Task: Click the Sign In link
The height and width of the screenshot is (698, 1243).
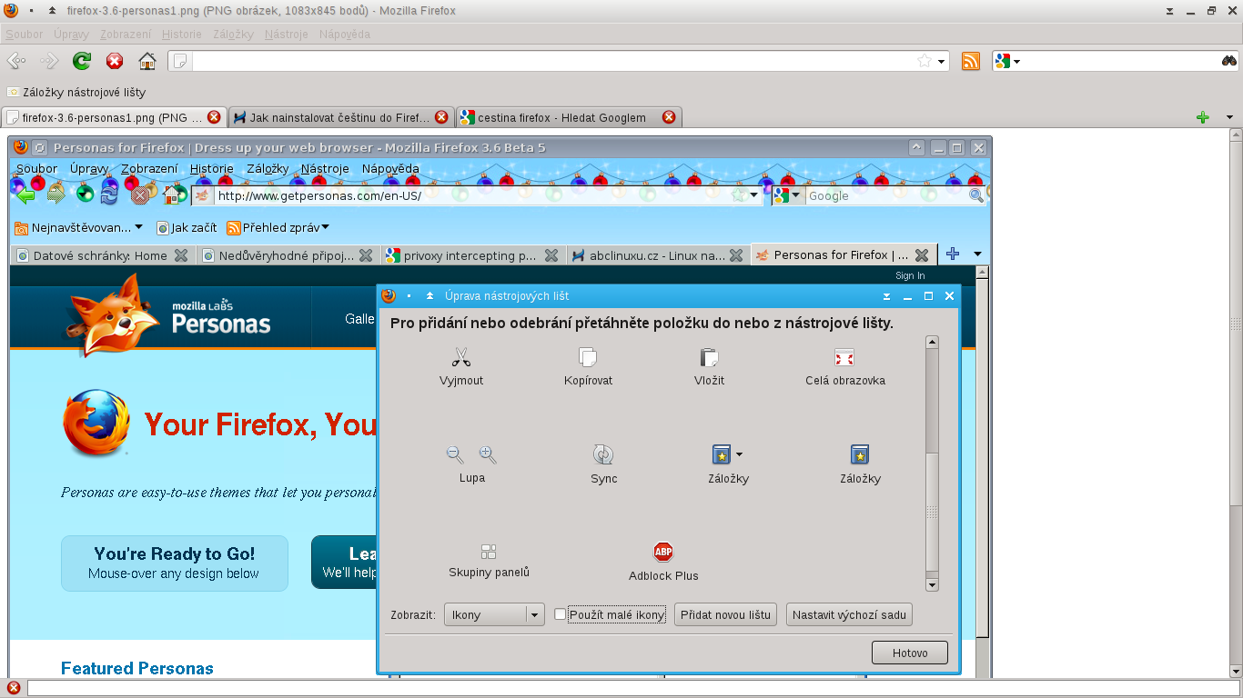Action: click(910, 275)
